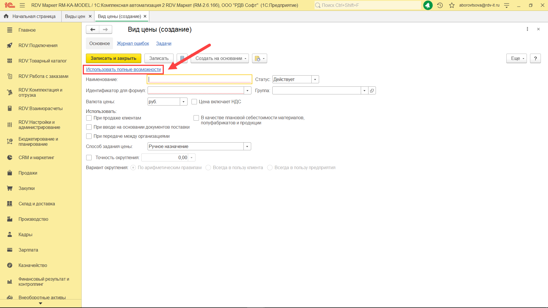Expand the Способ задания цены list

247,146
